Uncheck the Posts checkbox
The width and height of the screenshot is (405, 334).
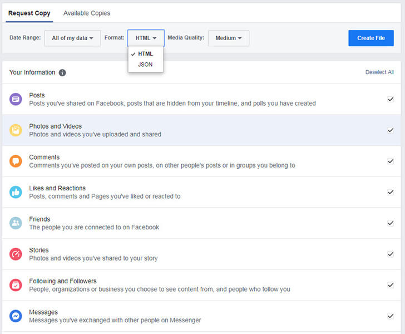pos(391,99)
